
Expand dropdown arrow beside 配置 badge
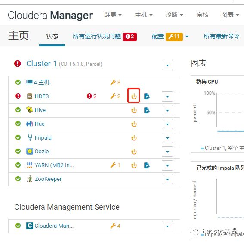(187, 37)
